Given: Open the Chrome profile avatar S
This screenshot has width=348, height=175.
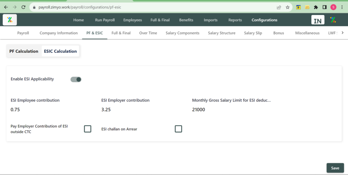Looking at the screenshot, I should (x=333, y=7).
